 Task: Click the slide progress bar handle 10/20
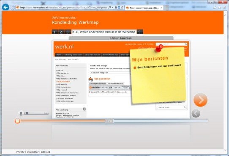pos(109,121)
